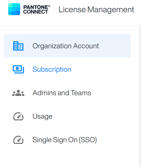Click the License Management page title
Screen dimensions: 141x167
pos(96,10)
